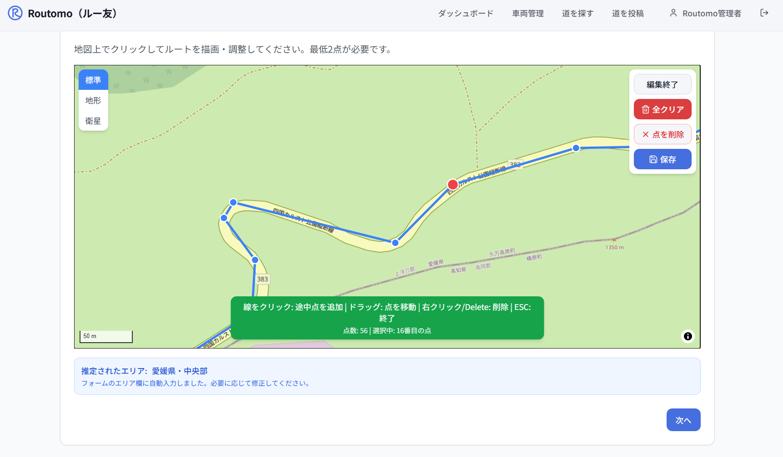This screenshot has width=783, height=457.
Task: Click trash icon on 全クリア button
Action: pos(645,109)
